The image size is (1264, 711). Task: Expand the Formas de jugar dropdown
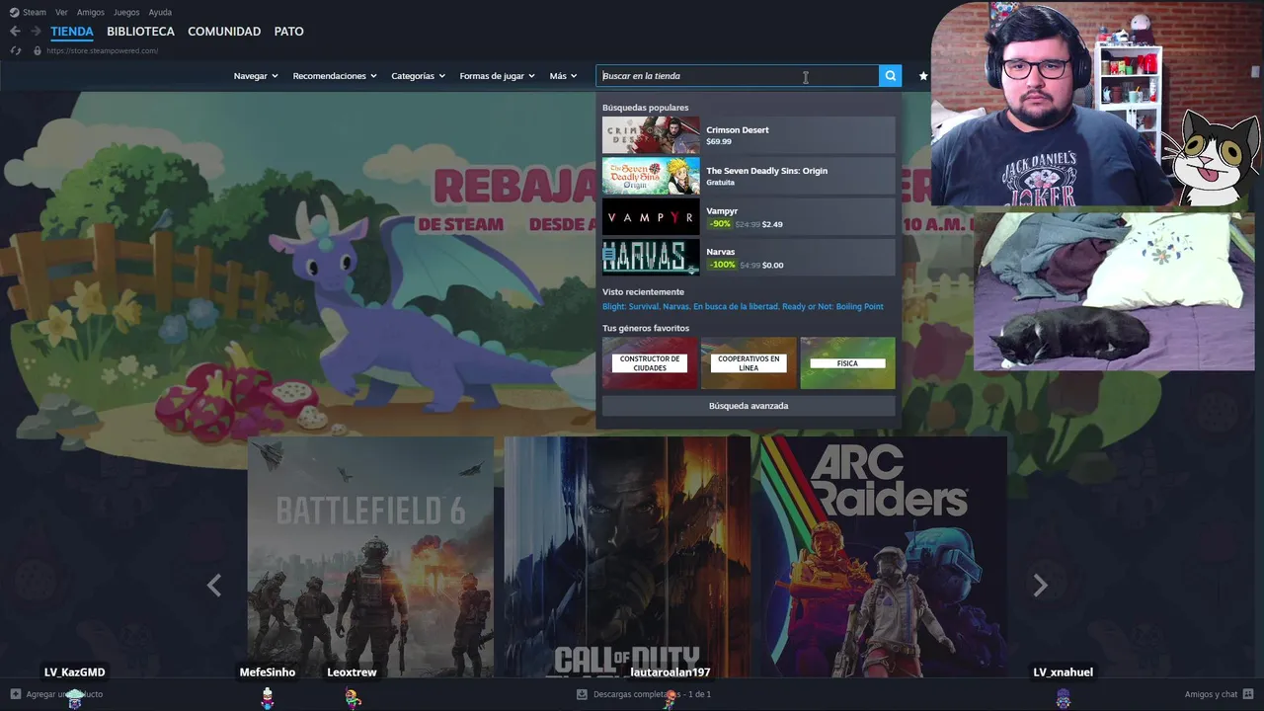pos(497,76)
